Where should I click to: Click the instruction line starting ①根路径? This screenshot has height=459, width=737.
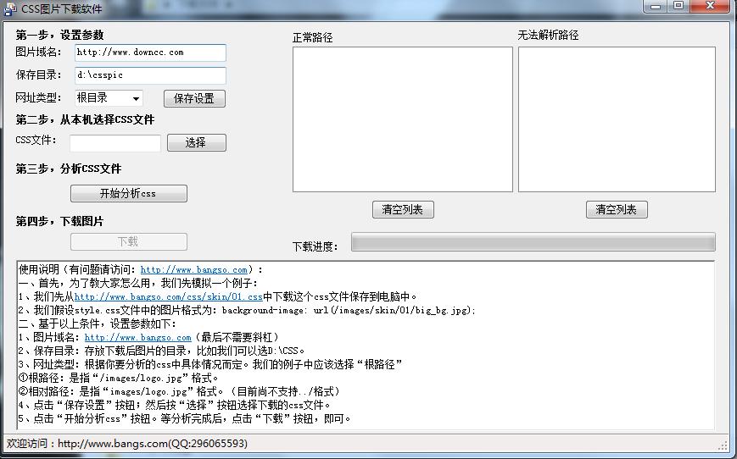[x=119, y=378]
